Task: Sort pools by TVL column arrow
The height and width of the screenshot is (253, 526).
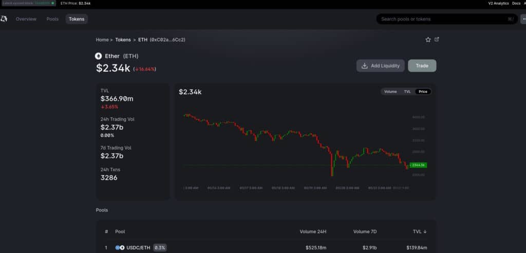Action: point(425,231)
